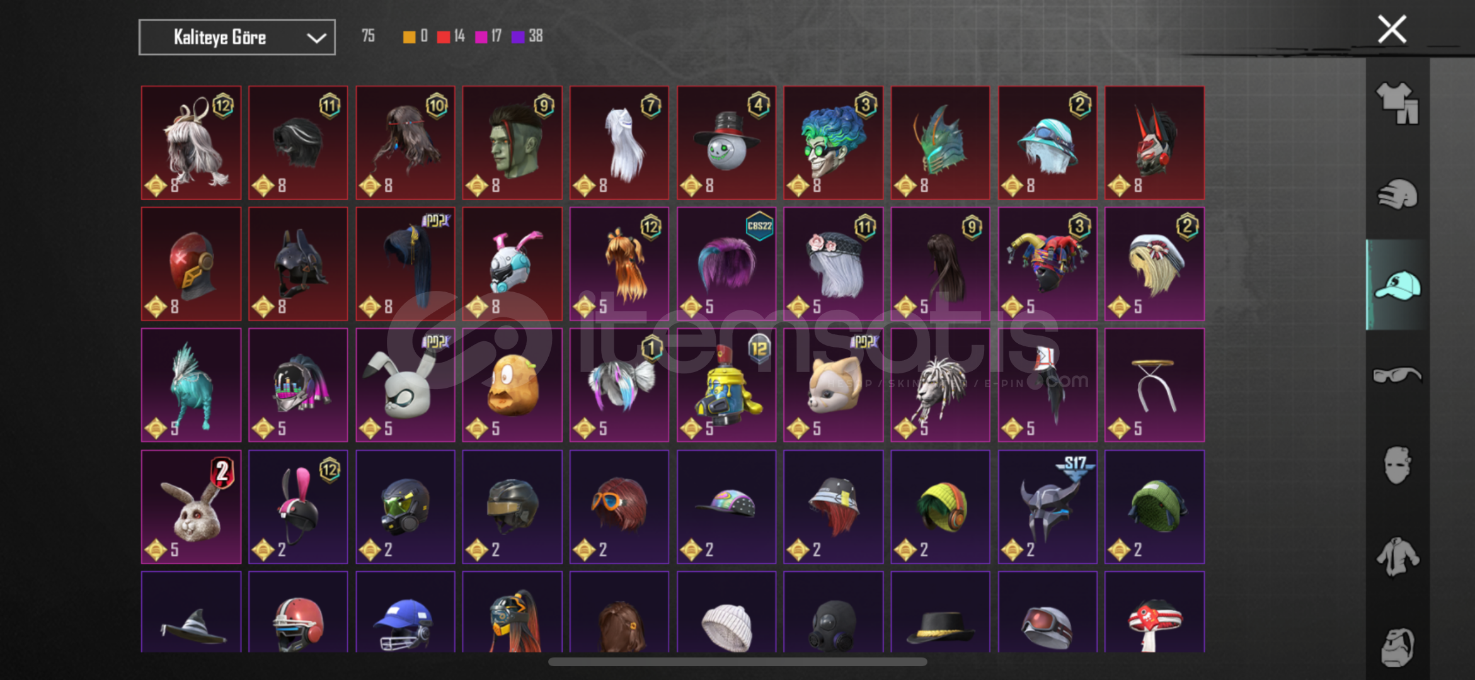Viewport: 1475px width, 680px height.
Task: Select the snowman top hat headgear
Action: (x=726, y=143)
